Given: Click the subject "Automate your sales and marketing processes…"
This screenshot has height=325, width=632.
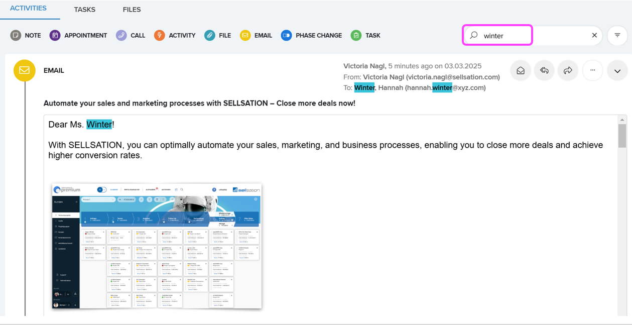Looking at the screenshot, I should tap(199, 103).
